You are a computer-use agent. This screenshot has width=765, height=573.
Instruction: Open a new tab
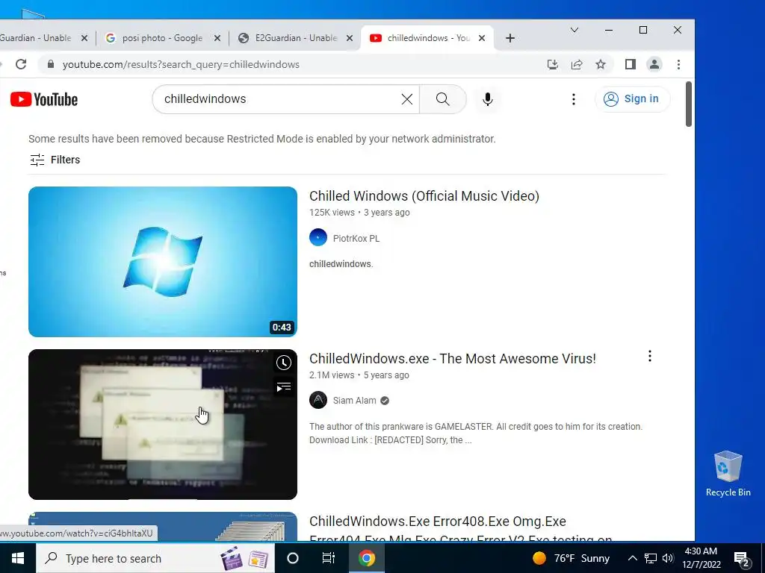(510, 38)
